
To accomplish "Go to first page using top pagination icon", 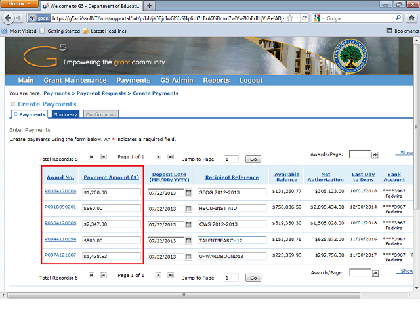I will (x=91, y=157).
